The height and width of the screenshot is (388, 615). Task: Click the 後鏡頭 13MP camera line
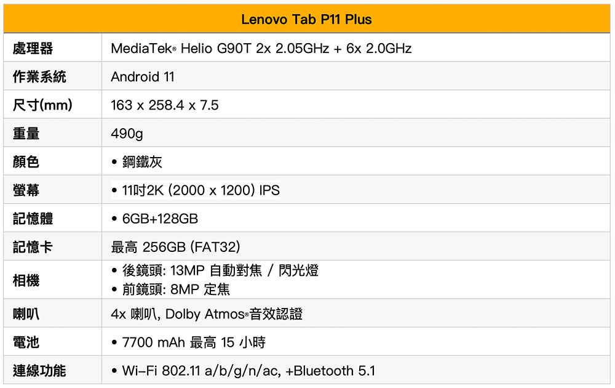[x=220, y=270]
